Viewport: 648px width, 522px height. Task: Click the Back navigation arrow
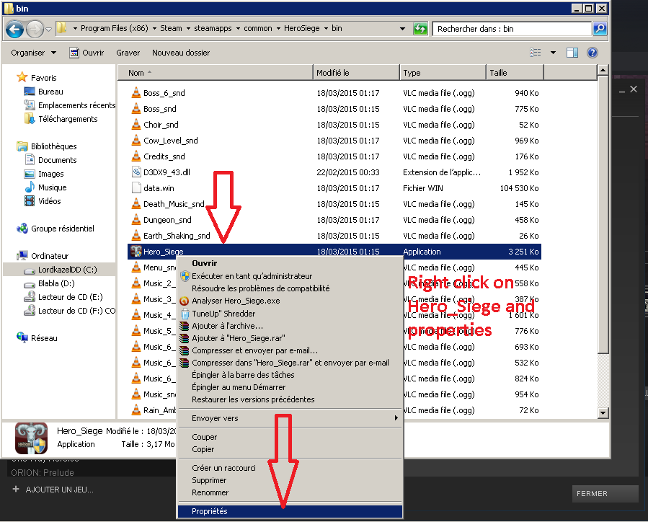point(15,29)
